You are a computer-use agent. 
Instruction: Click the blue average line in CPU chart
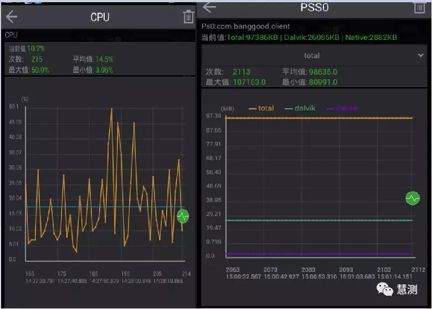[105, 207]
